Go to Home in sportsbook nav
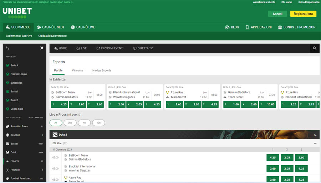Viewport: 321px width, 183px height. tap(61, 48)
